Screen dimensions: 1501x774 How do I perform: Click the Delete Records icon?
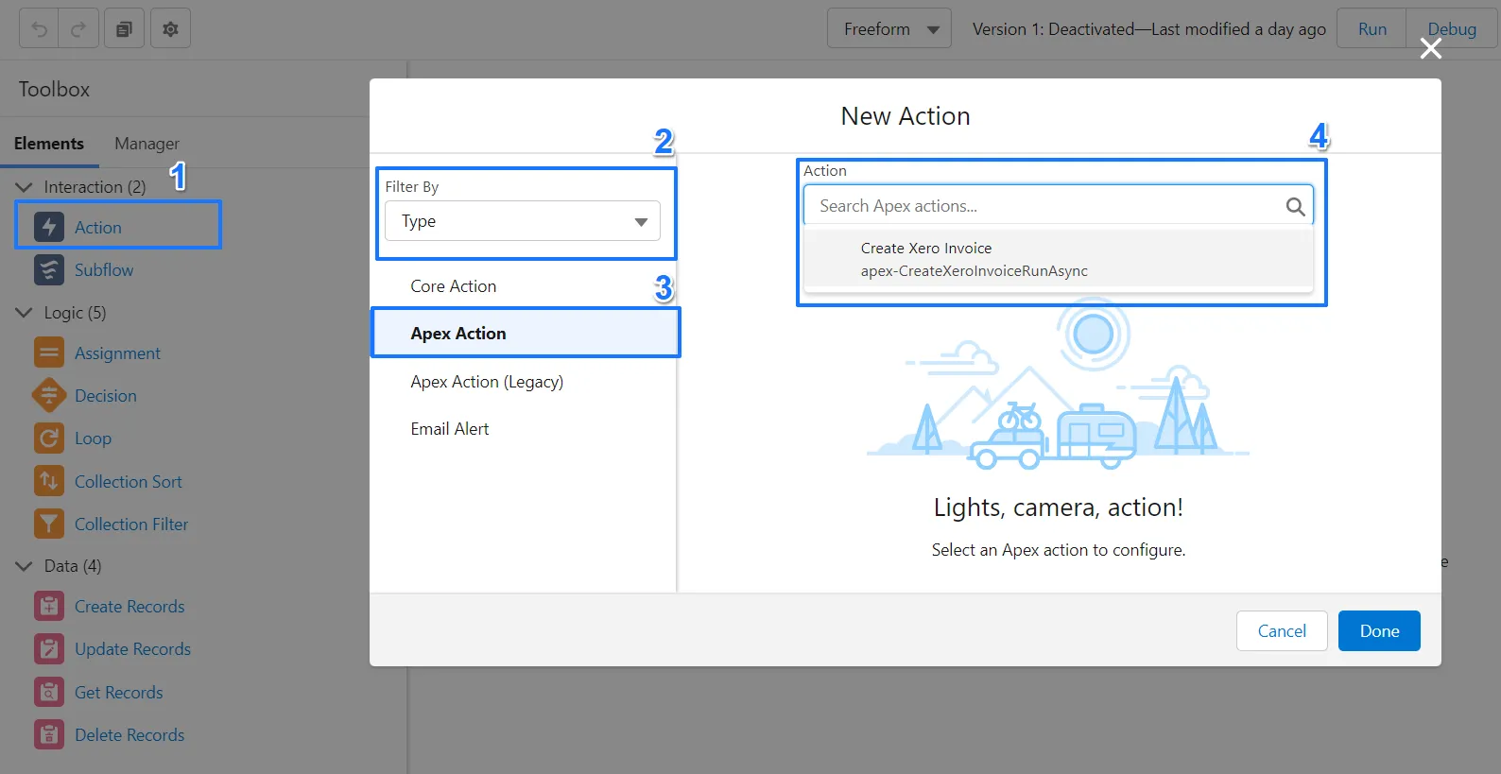pyautogui.click(x=49, y=734)
